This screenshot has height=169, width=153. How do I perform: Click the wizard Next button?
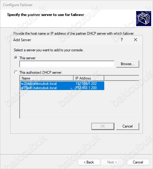(112, 162)
